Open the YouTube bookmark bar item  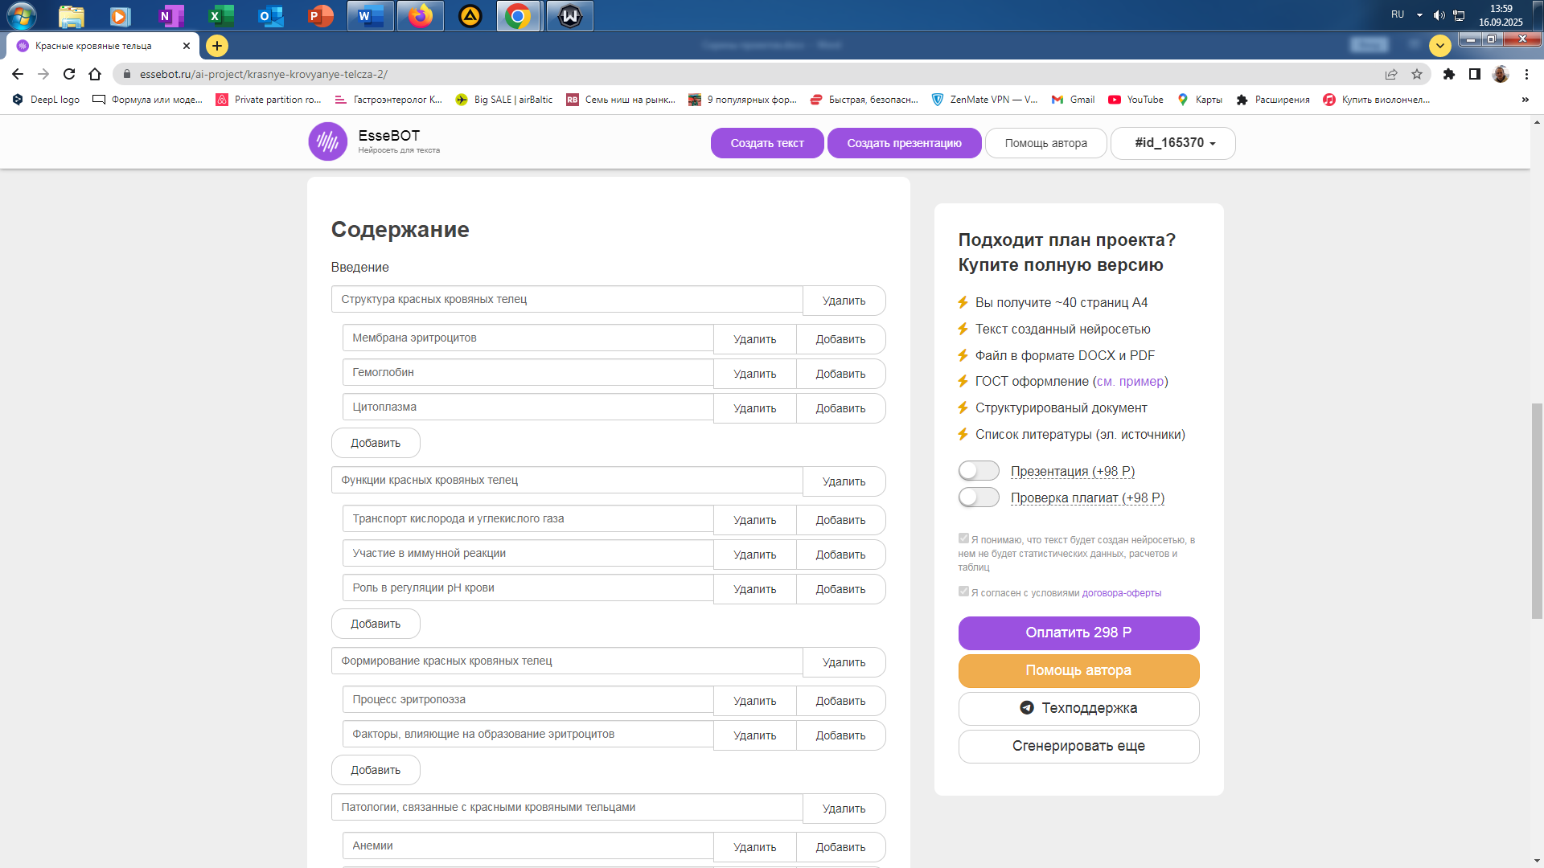[x=1136, y=100]
